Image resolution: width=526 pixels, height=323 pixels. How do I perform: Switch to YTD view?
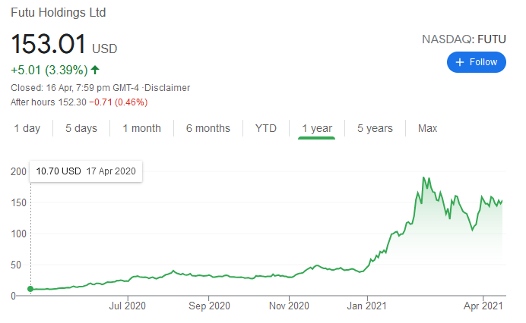pyautogui.click(x=266, y=128)
